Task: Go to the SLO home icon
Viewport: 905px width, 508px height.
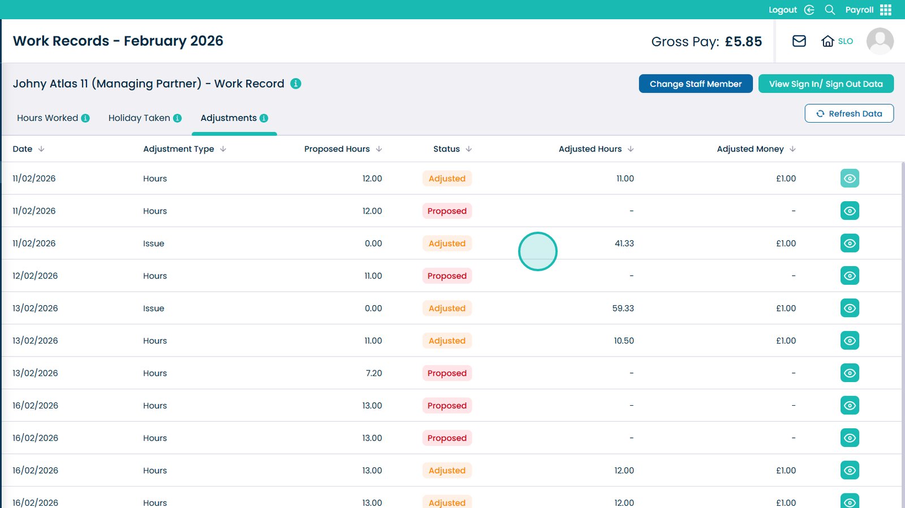Action: [x=828, y=41]
